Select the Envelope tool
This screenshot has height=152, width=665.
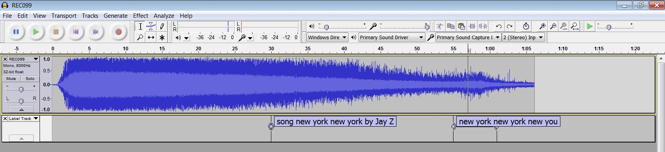coord(151,27)
